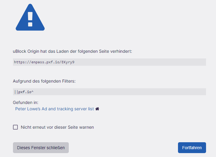Click the word 'warnen' in the checkbox label
Image resolution: width=216 pixels, height=157 pixels.
click(x=86, y=127)
